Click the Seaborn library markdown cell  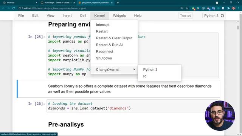118,89
